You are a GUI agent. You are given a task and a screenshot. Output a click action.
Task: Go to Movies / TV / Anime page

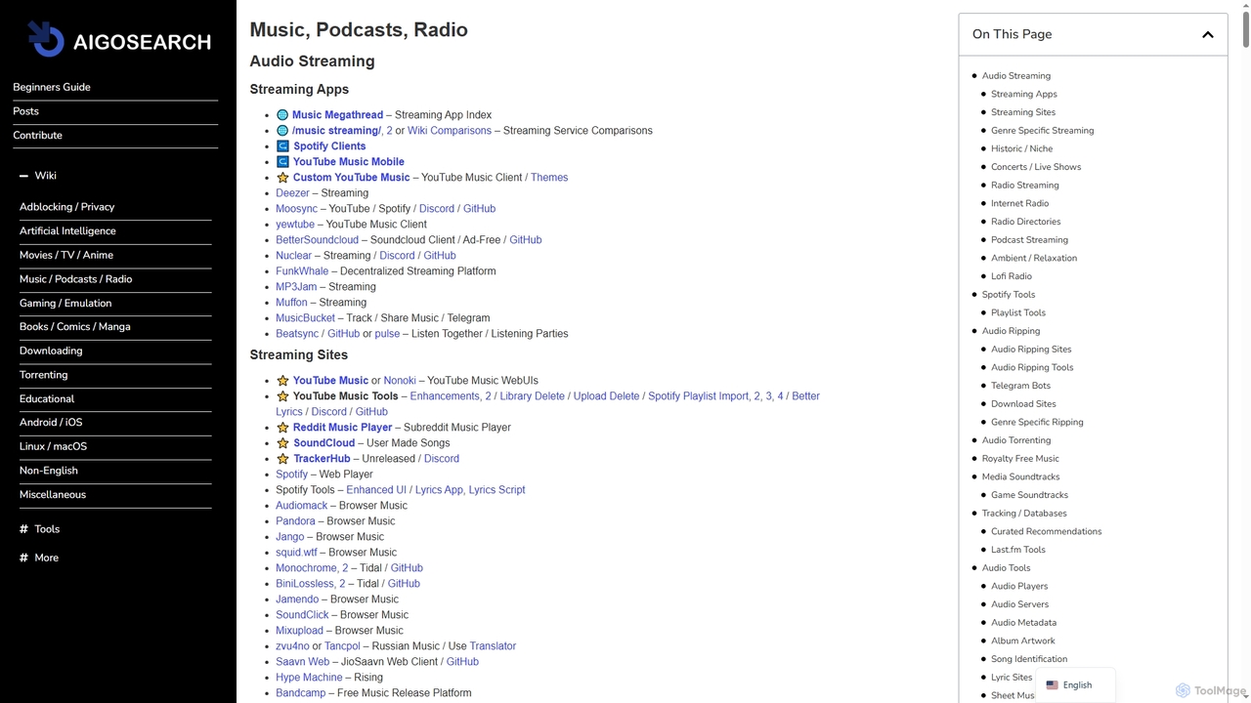[66, 255]
